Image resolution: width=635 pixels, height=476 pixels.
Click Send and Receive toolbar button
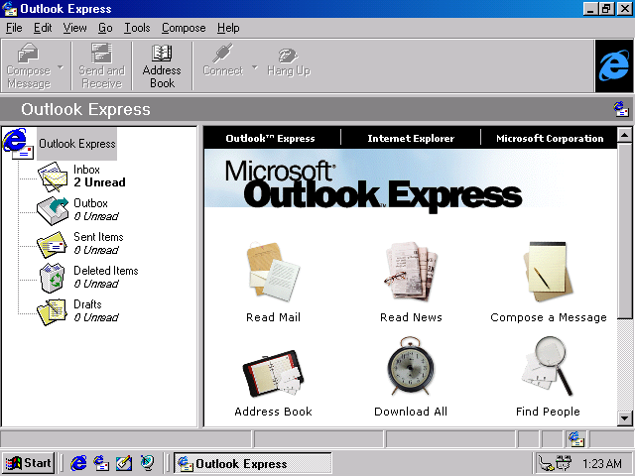(101, 65)
